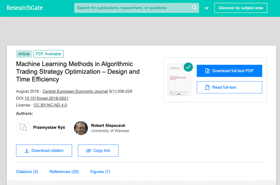Click the Read full-text button
Screen dimensions: 280x185
pyautogui.click(x=229, y=87)
